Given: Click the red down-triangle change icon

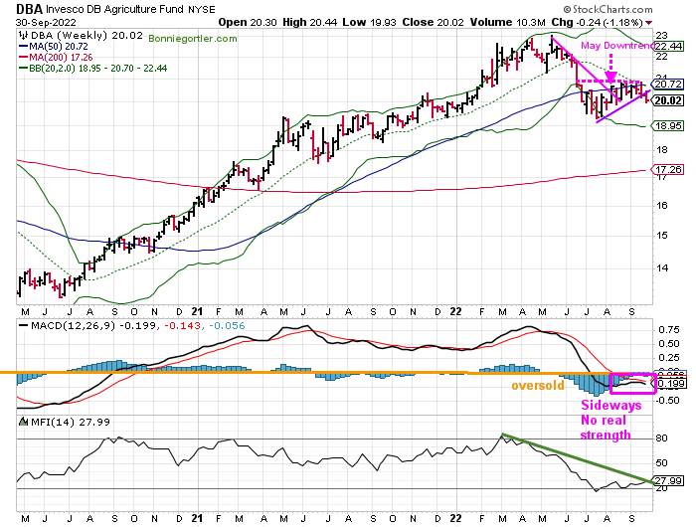Looking at the screenshot, I should 649,23.
